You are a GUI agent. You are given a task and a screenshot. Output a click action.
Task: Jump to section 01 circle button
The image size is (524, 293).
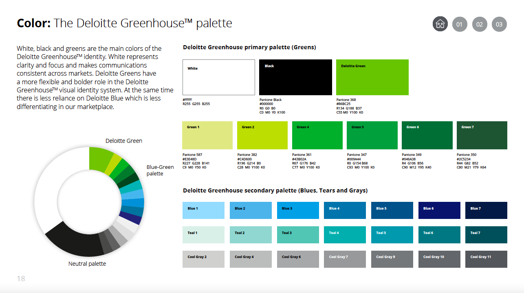click(460, 24)
